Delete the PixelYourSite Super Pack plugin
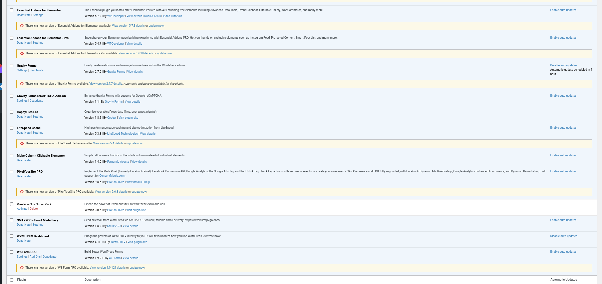 click(x=34, y=209)
